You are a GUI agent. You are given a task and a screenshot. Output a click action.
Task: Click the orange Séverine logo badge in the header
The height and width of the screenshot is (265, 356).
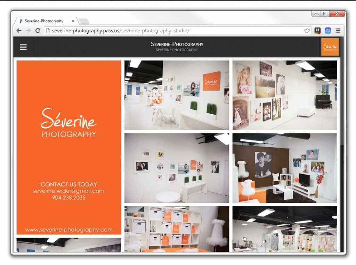330,47
